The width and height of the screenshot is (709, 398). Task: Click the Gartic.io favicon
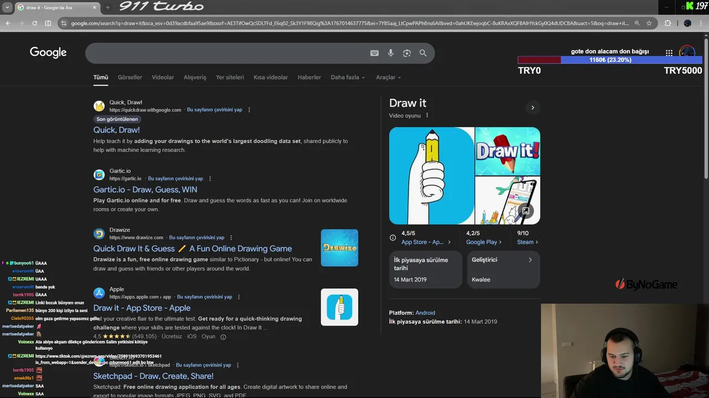(99, 175)
